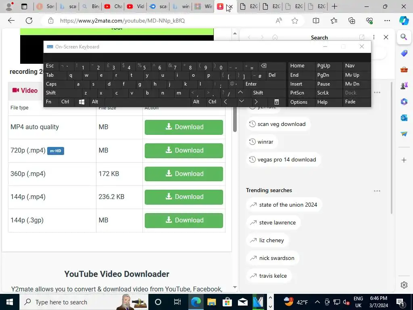Open 'state of the union 2024' trend

click(x=284, y=205)
